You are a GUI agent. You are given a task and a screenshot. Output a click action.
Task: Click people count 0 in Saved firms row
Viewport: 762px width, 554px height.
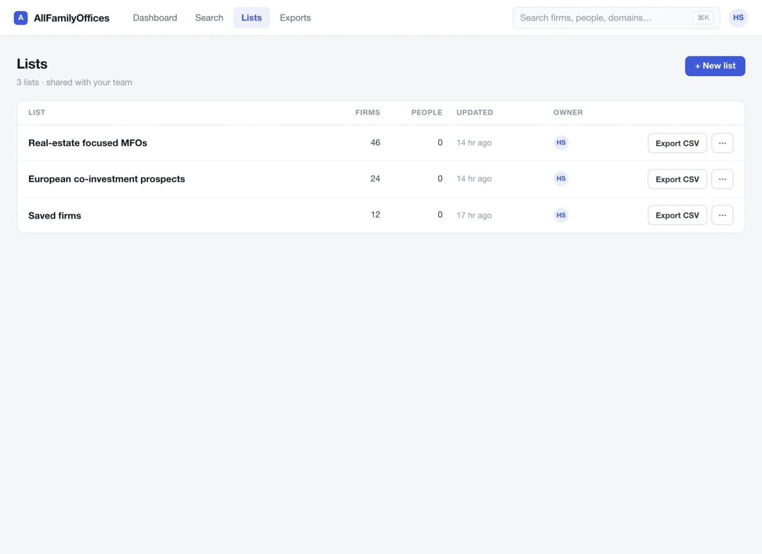pos(440,215)
